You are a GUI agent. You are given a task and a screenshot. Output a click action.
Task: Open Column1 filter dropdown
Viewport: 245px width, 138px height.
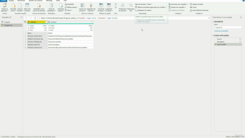click(x=46, y=22)
